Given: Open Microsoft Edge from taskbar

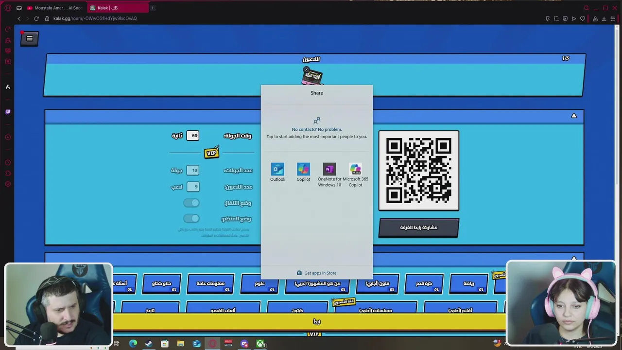Looking at the screenshot, I should (133, 344).
